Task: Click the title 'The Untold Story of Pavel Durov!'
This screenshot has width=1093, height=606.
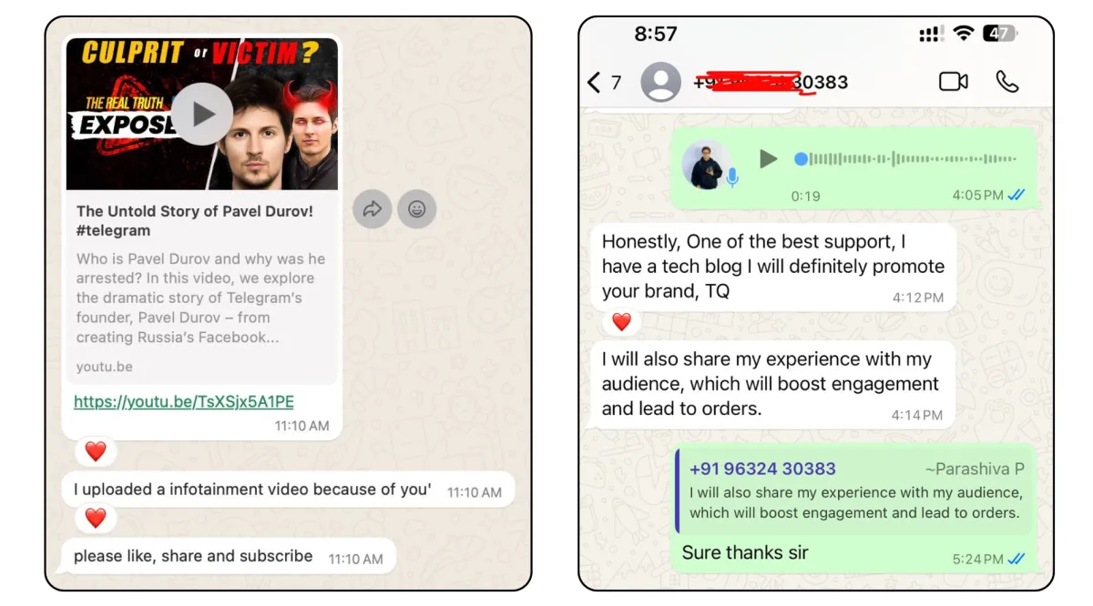Action: 195,211
